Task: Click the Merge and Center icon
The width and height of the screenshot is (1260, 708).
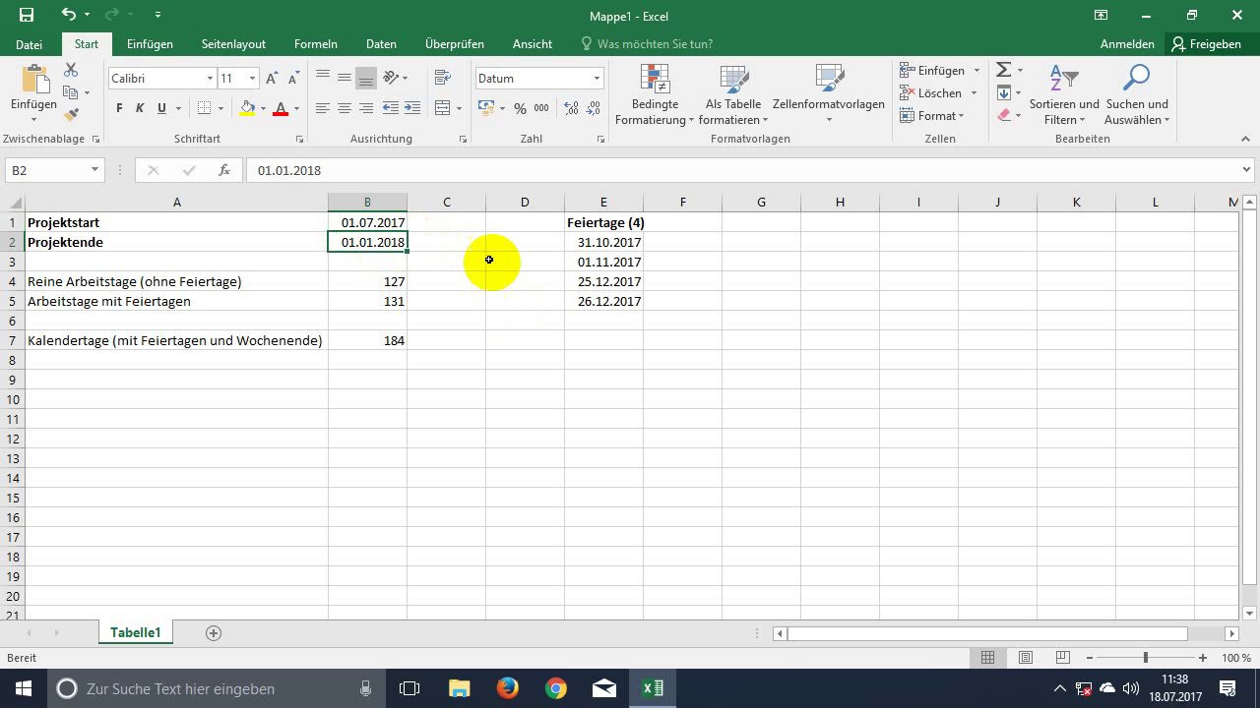Action: pos(443,108)
